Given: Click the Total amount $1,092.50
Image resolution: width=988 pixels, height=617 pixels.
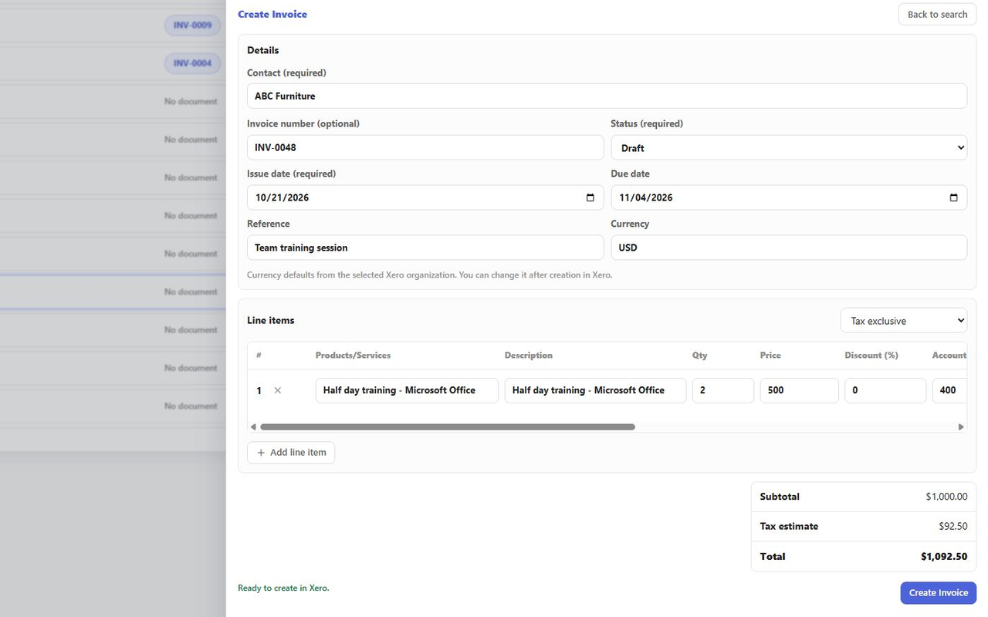Looking at the screenshot, I should point(944,556).
